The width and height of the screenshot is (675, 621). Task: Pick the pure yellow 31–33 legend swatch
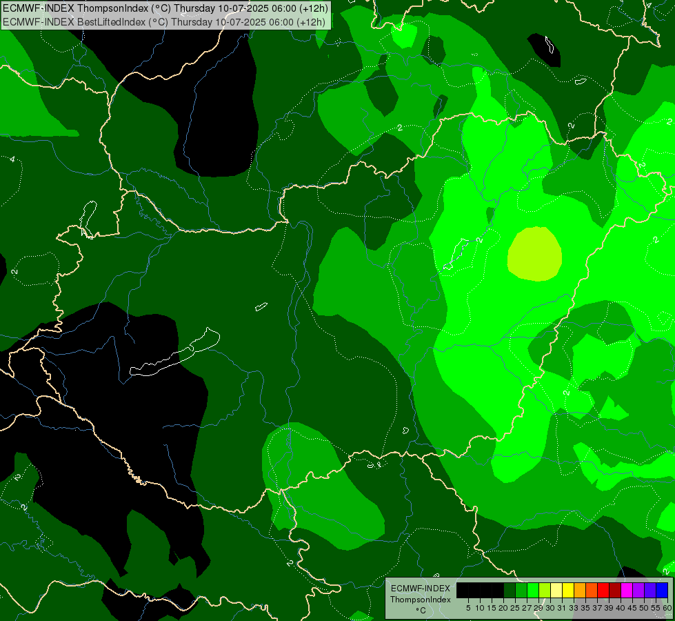(568, 590)
